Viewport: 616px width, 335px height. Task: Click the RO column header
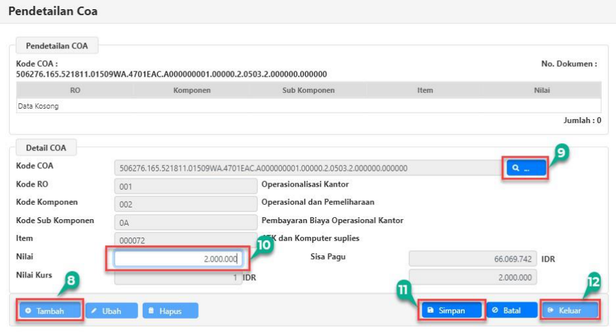tap(75, 90)
